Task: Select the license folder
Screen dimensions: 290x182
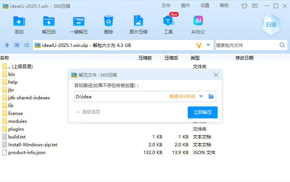Action: coord(12,113)
